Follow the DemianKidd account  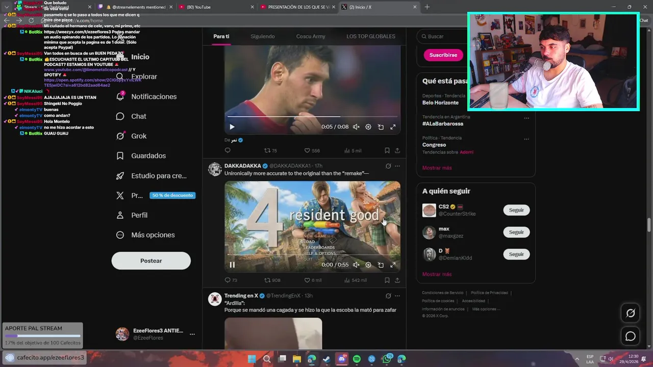(516, 254)
